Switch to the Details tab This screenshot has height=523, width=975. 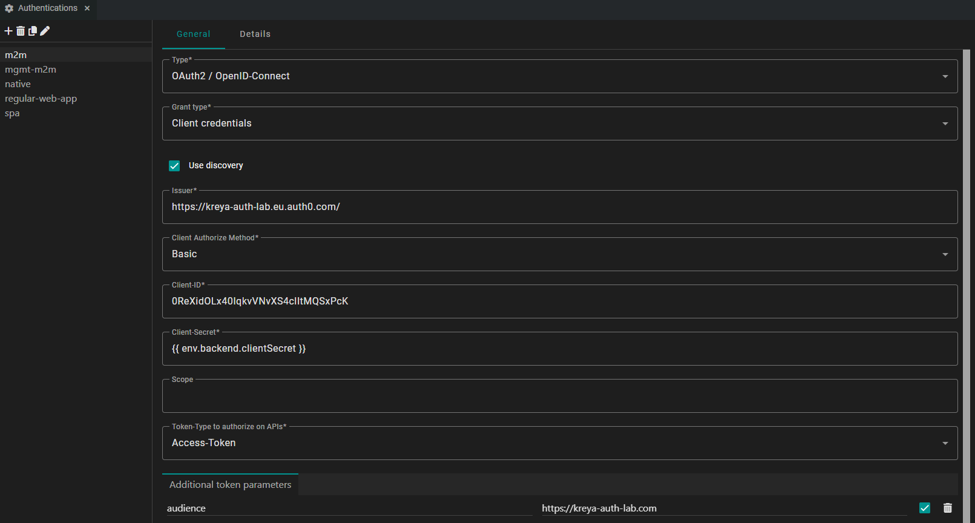(255, 35)
